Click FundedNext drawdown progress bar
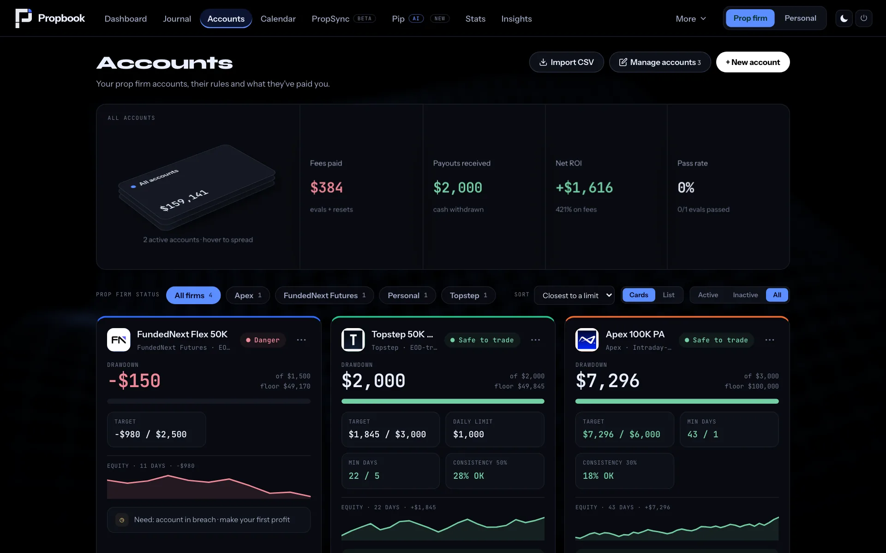886x553 pixels. pos(209,401)
